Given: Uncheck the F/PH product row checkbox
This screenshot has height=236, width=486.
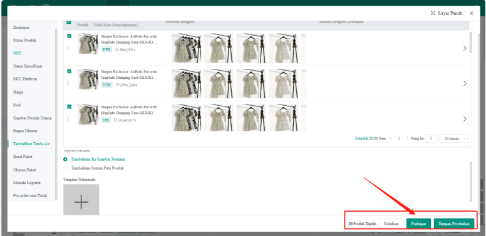Looking at the screenshot, I should 69,36.
